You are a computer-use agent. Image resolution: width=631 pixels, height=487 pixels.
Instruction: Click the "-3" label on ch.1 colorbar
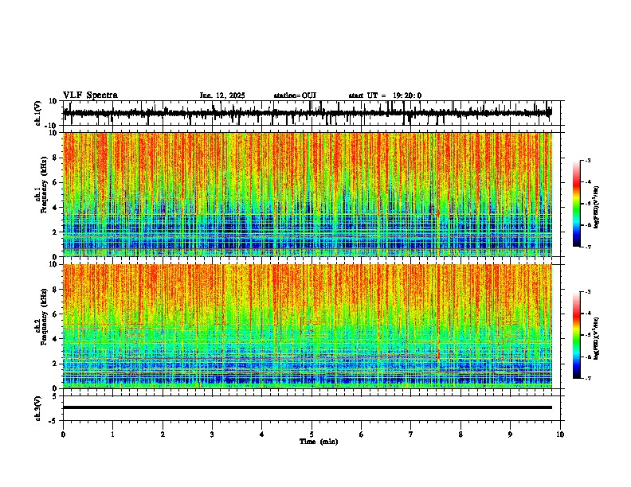(x=587, y=160)
